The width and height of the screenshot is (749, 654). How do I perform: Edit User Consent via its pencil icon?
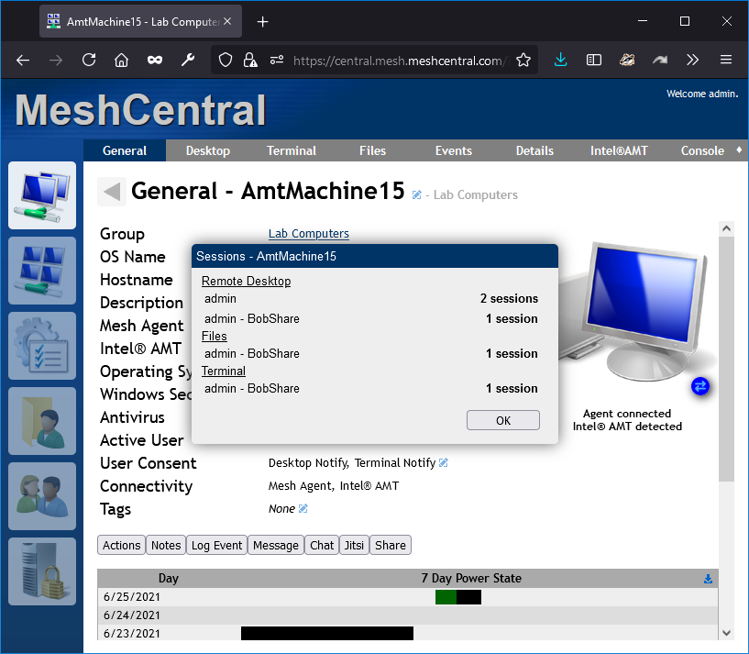coord(444,462)
